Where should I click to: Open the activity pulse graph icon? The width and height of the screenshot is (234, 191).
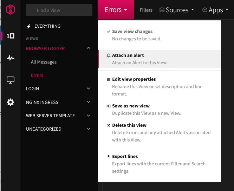tap(11, 58)
